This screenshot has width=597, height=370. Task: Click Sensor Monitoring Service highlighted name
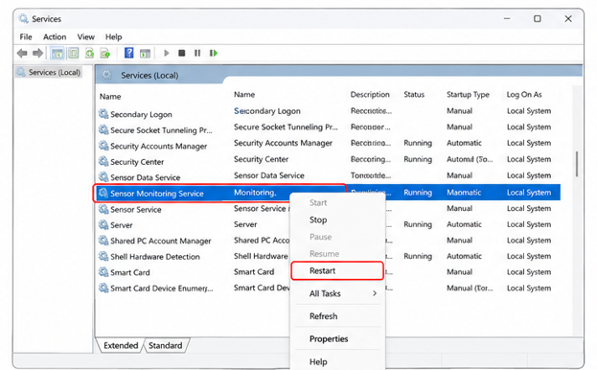157,194
